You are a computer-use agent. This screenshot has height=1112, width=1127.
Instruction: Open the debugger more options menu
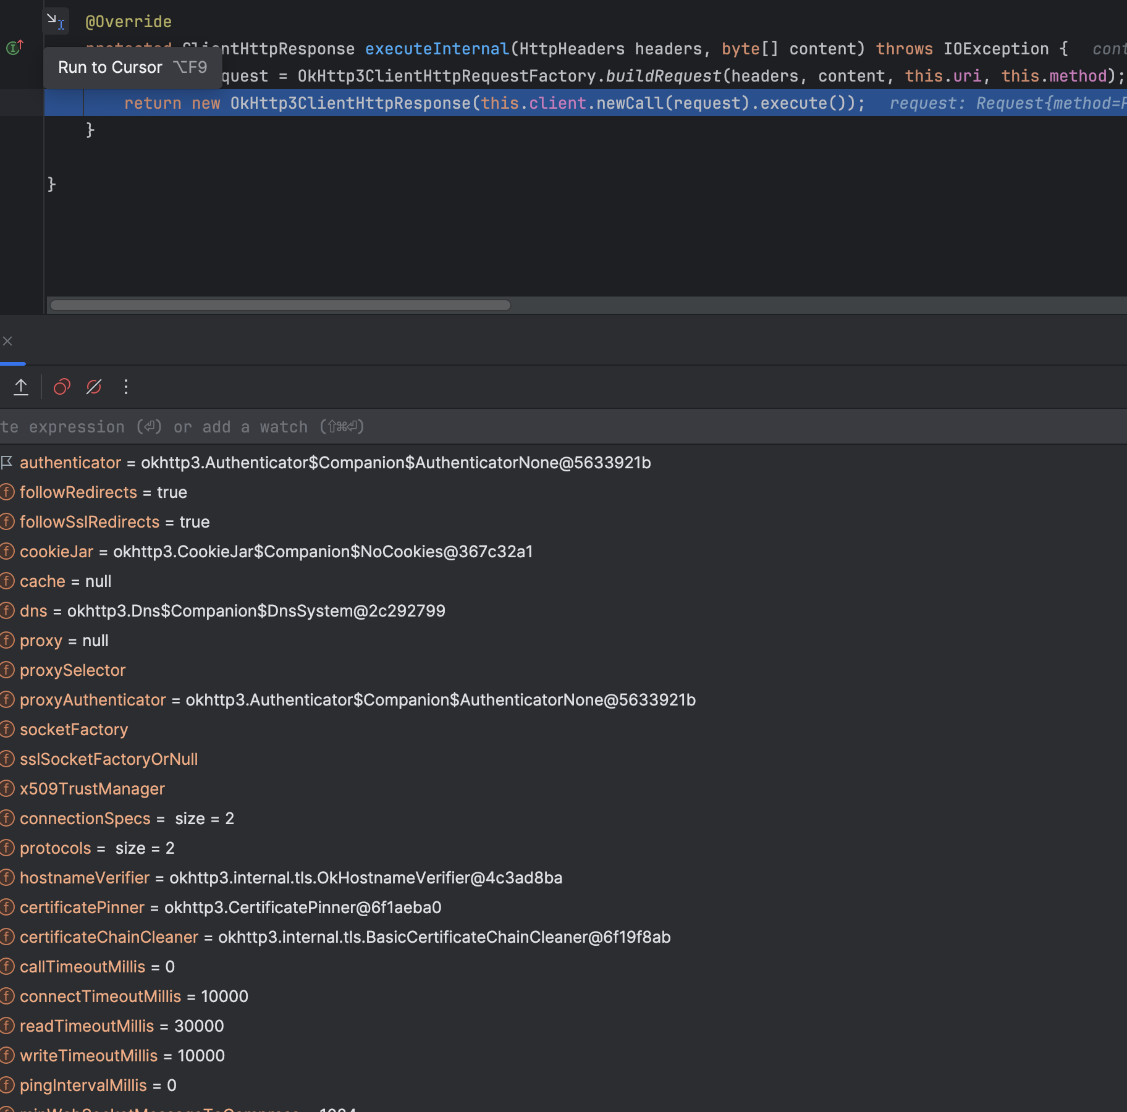point(126,387)
